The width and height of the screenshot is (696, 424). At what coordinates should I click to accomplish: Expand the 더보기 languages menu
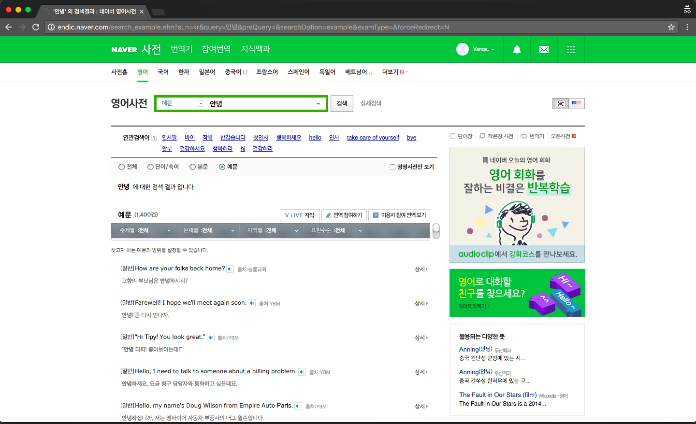395,72
